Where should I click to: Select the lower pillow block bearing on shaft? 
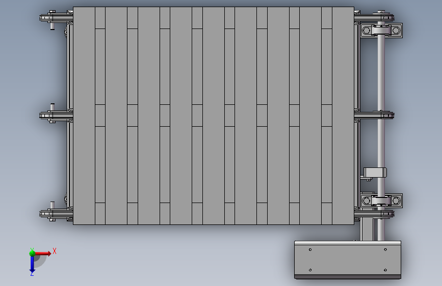381,201
